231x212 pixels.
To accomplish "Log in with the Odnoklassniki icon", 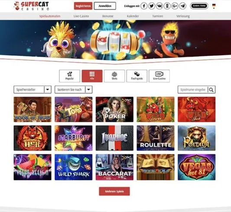I will (x=167, y=6).
